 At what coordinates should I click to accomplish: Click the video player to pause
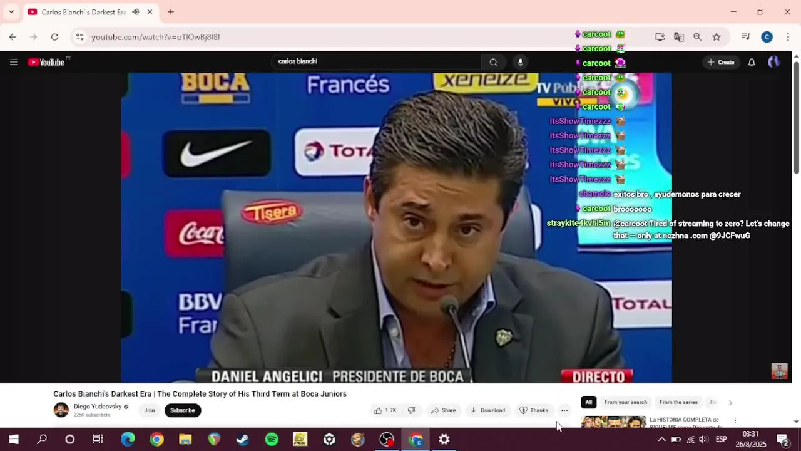(x=396, y=227)
